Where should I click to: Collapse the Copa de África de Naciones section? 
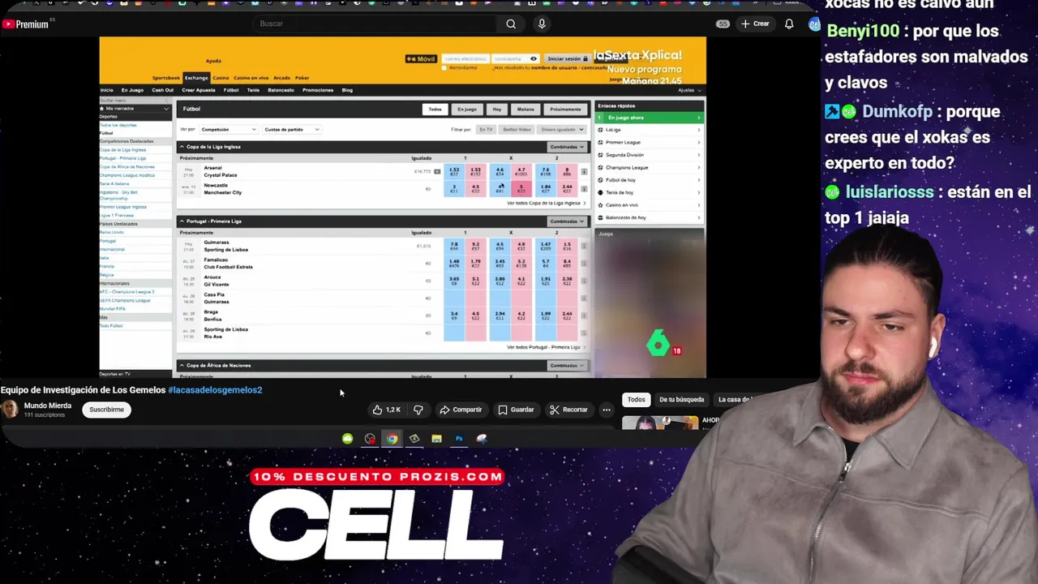182,366
